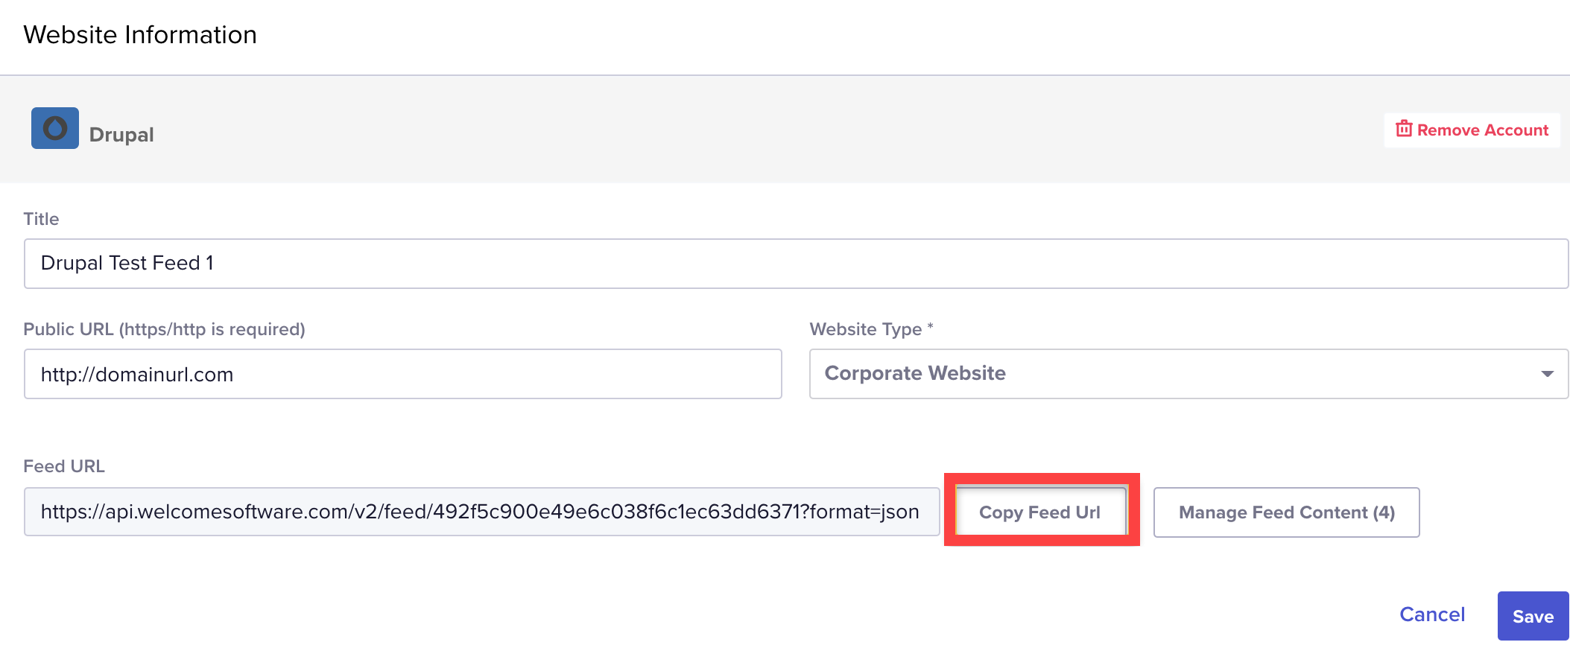Click the gray Drupal account header bar
1570x645 pixels.
click(x=785, y=129)
